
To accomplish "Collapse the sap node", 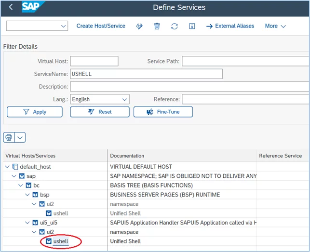I will (x=14, y=176).
